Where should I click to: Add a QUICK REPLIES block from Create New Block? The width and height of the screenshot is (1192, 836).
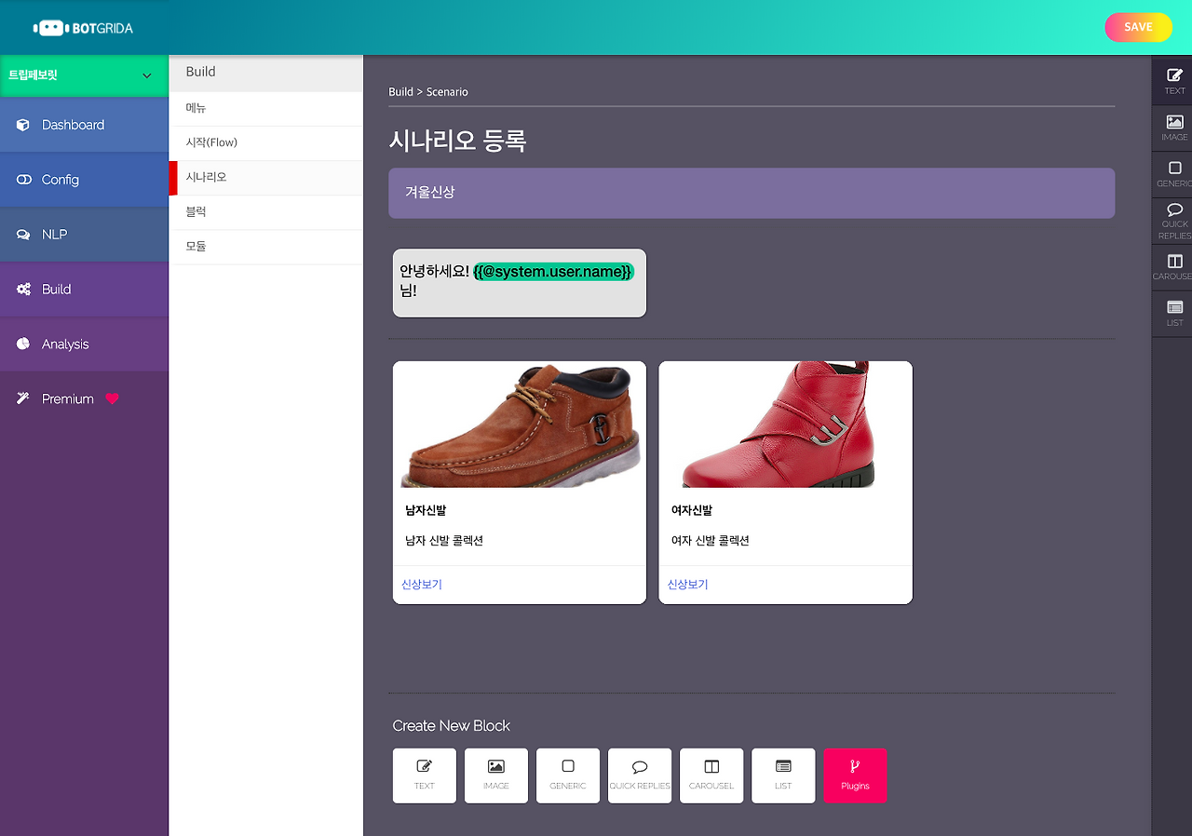tap(640, 775)
